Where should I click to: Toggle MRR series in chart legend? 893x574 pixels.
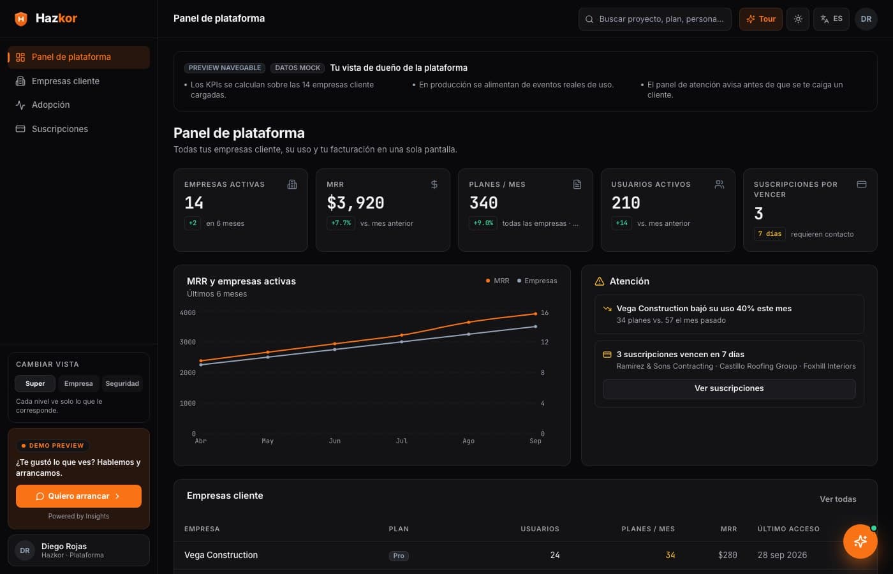click(498, 281)
